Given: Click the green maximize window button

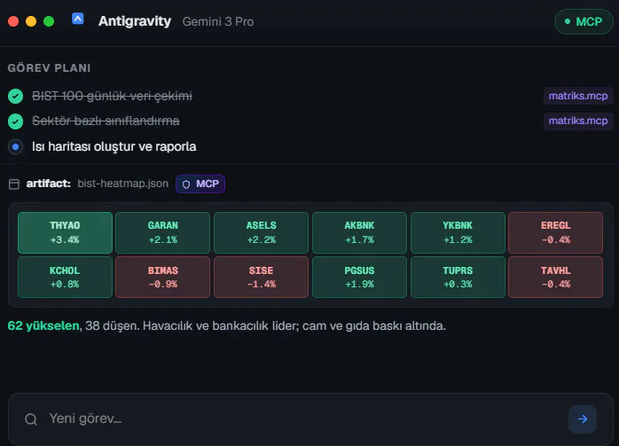Looking at the screenshot, I should (x=49, y=21).
